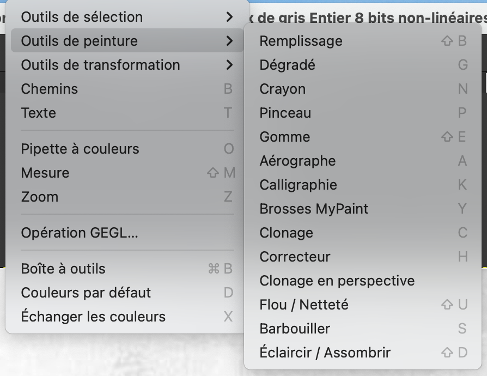
Task: Expand the Outils de transformation submenu
Action: click(100, 65)
